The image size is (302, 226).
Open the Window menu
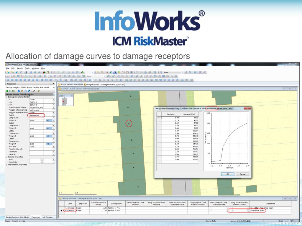coord(35,68)
